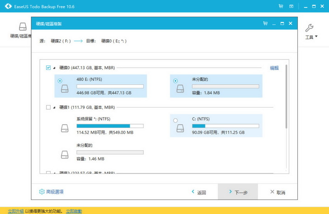
Task: Collapse the 硬碟0 tree arrow
Action: [x=55, y=68]
